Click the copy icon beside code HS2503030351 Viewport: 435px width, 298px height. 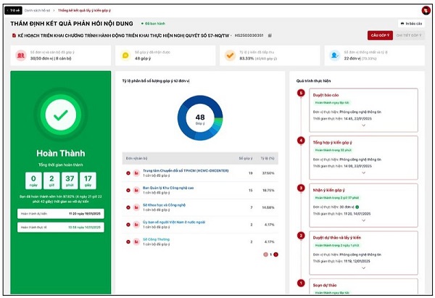tap(270, 36)
